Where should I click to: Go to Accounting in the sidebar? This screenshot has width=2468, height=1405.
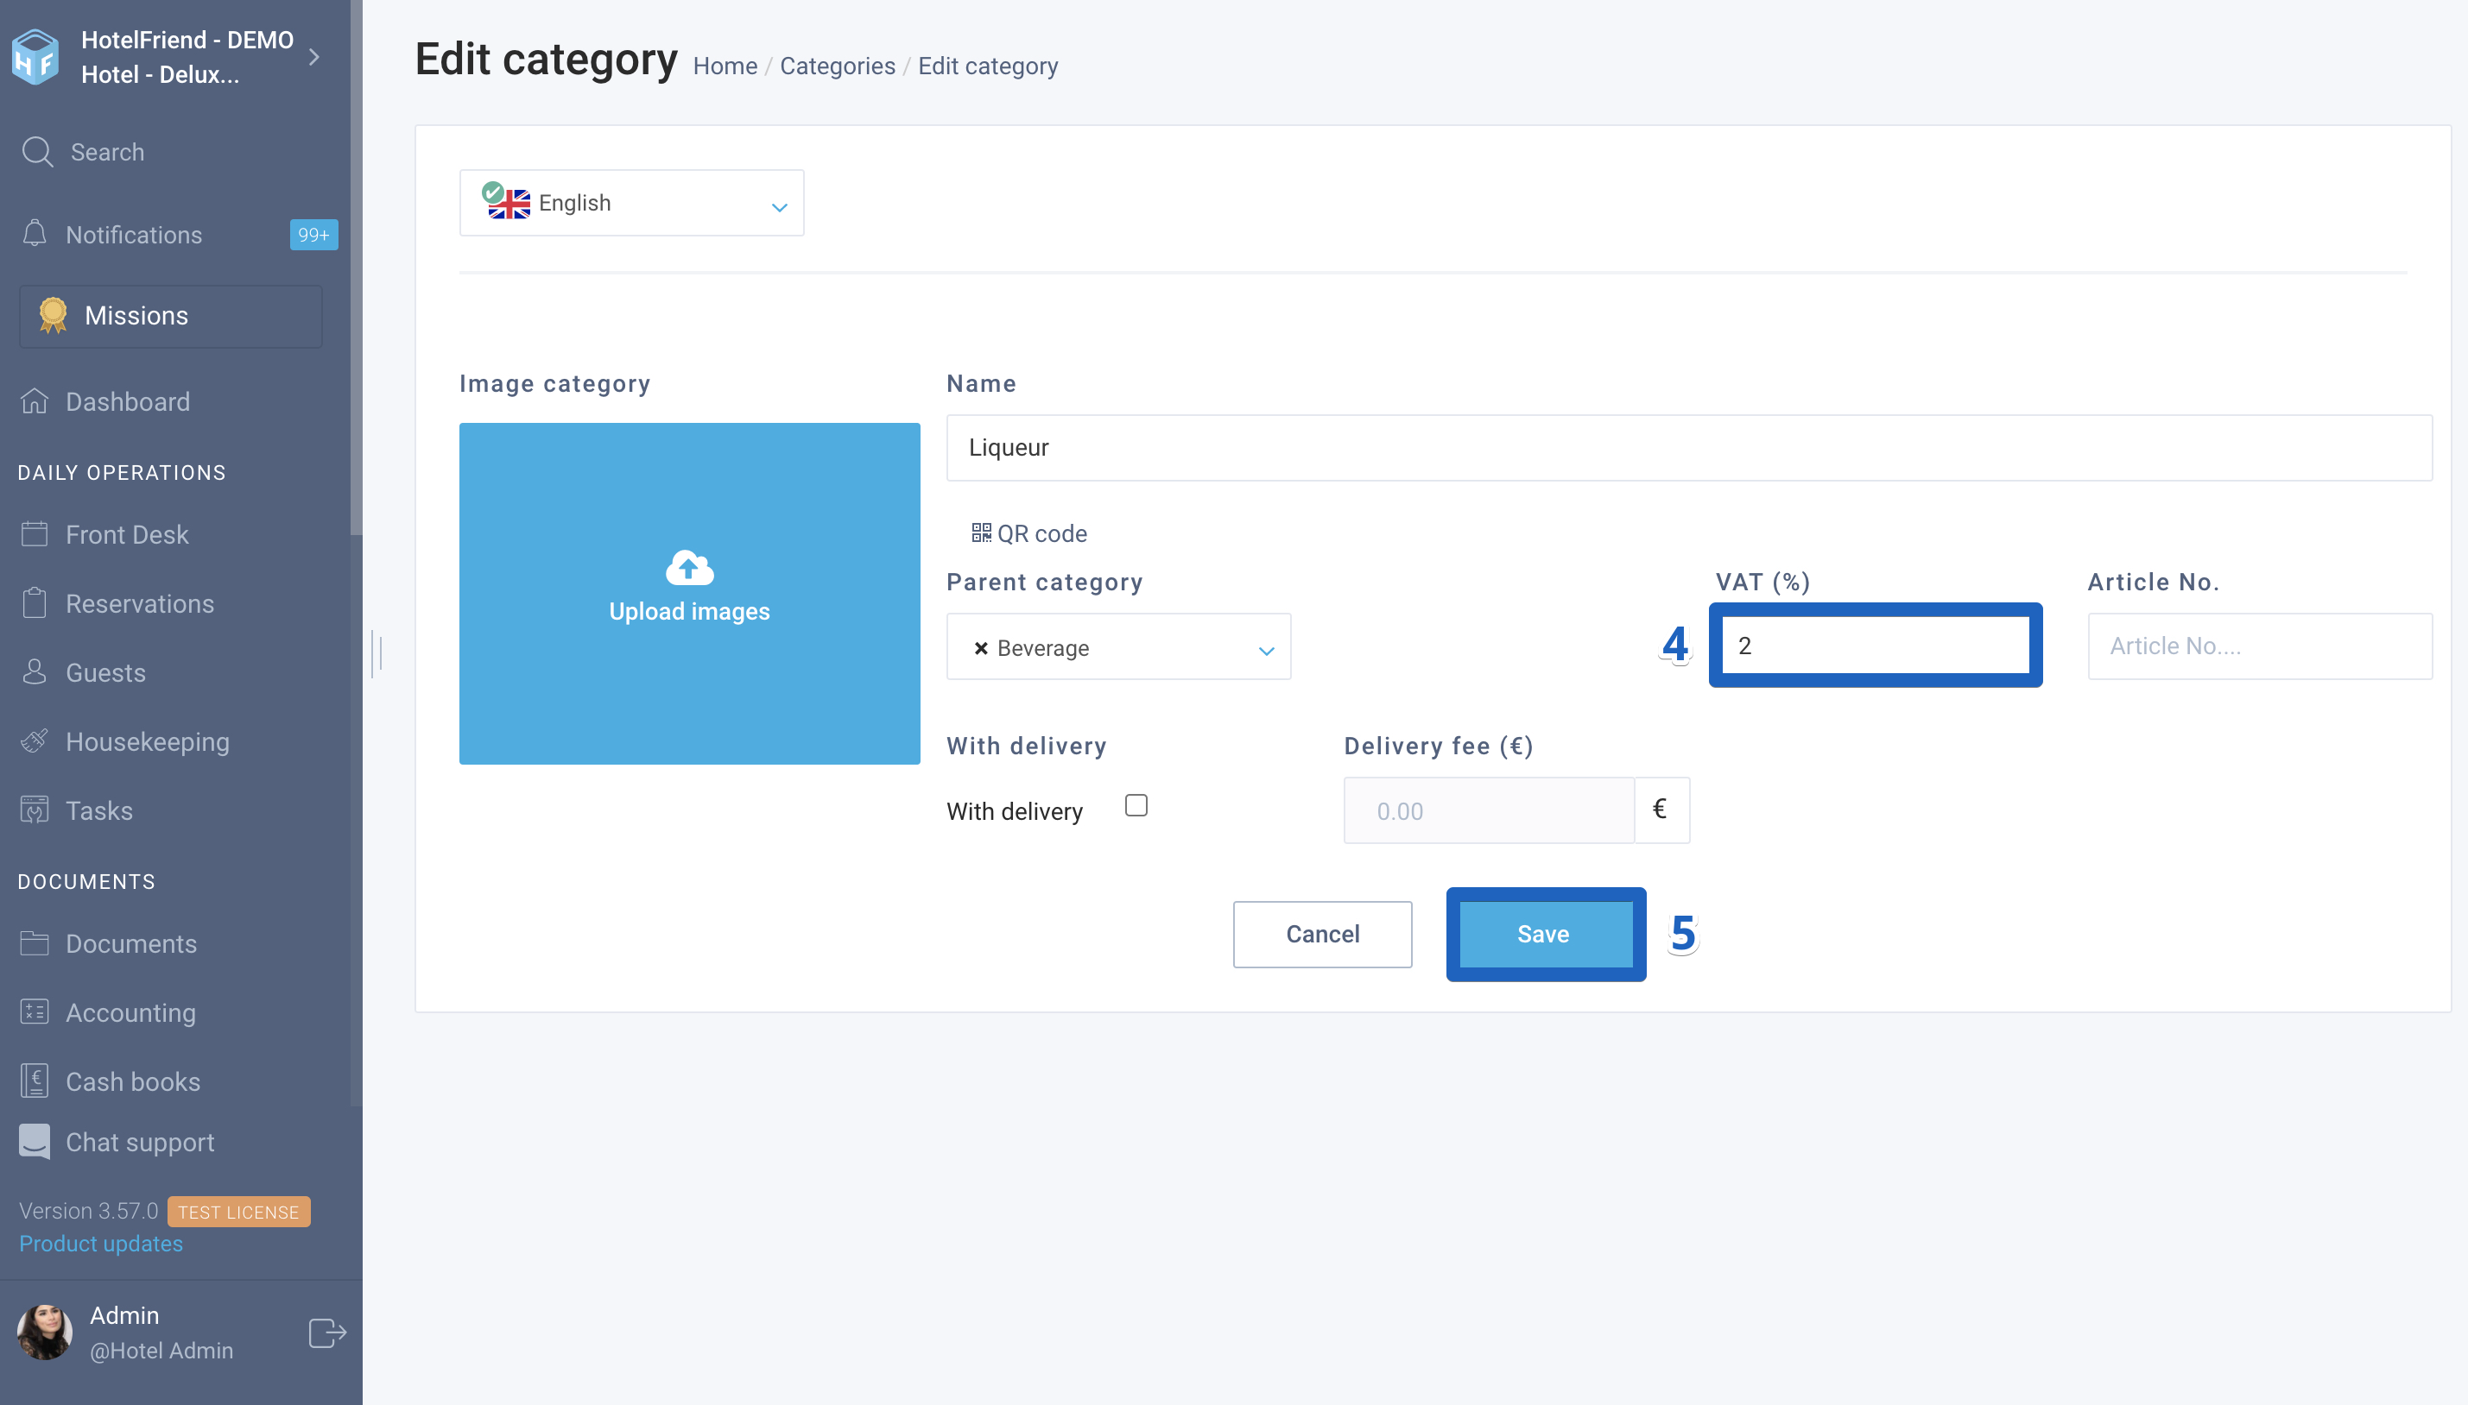[130, 1012]
